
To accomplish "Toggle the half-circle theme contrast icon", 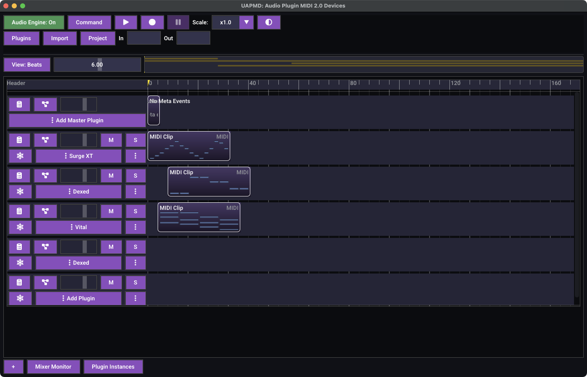I will click(269, 22).
